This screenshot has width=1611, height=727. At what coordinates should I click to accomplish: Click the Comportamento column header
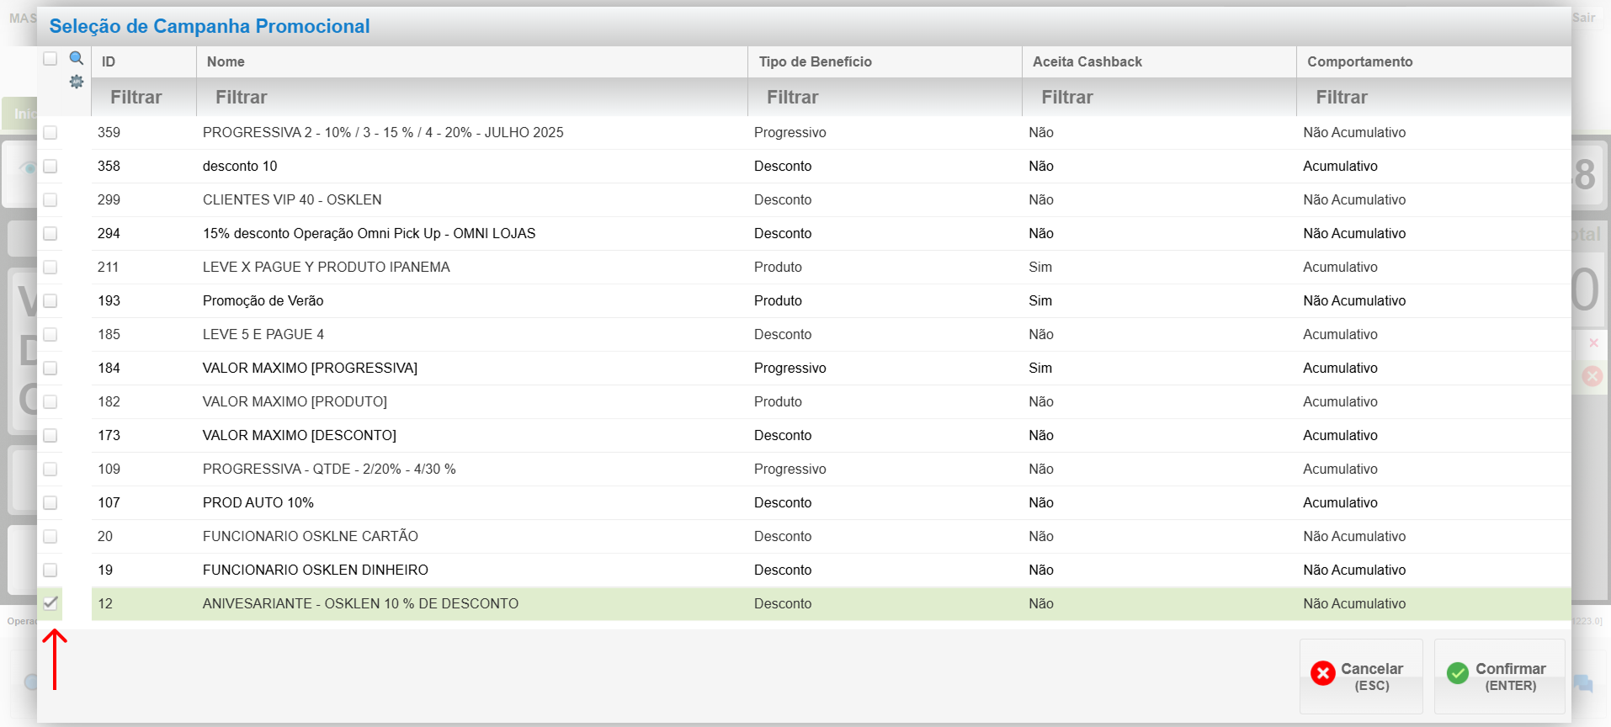(x=1359, y=61)
